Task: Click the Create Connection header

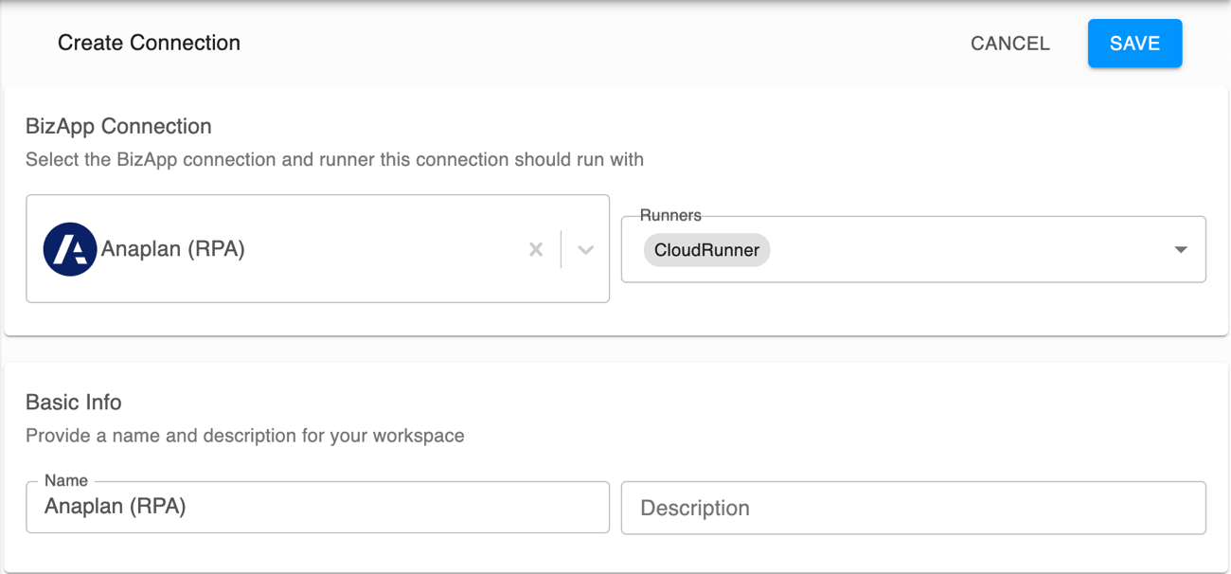Action: click(149, 43)
